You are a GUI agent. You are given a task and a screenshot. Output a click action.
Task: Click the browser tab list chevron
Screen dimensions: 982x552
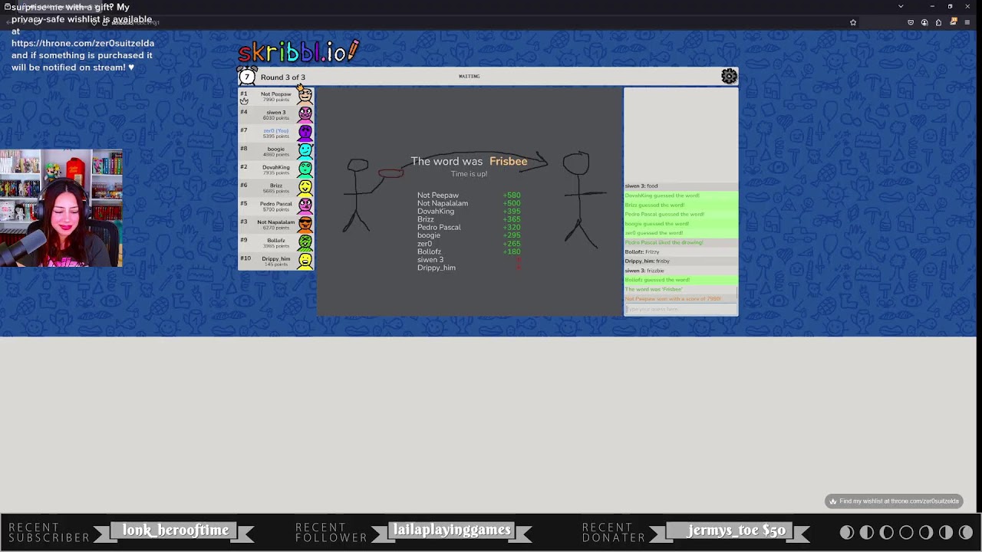click(901, 6)
